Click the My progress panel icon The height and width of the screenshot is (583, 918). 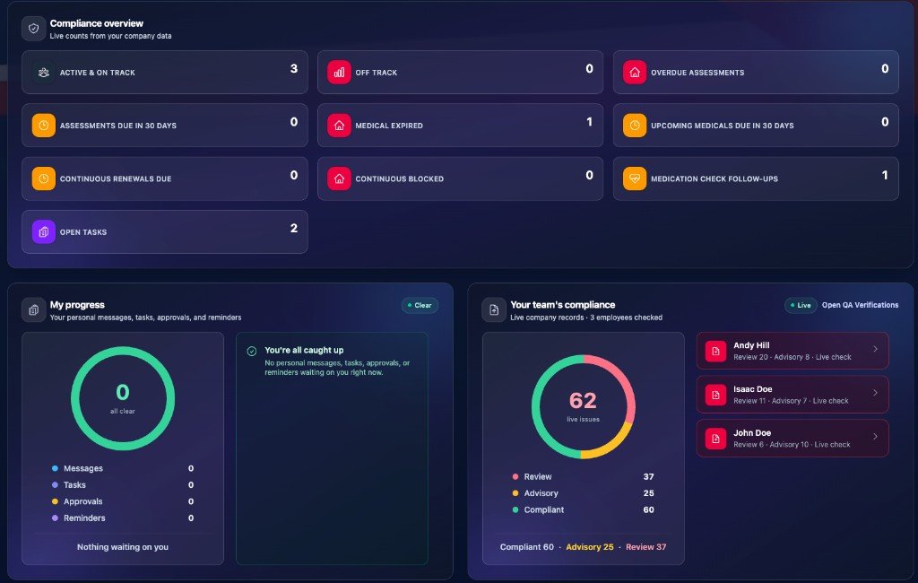[33, 310]
